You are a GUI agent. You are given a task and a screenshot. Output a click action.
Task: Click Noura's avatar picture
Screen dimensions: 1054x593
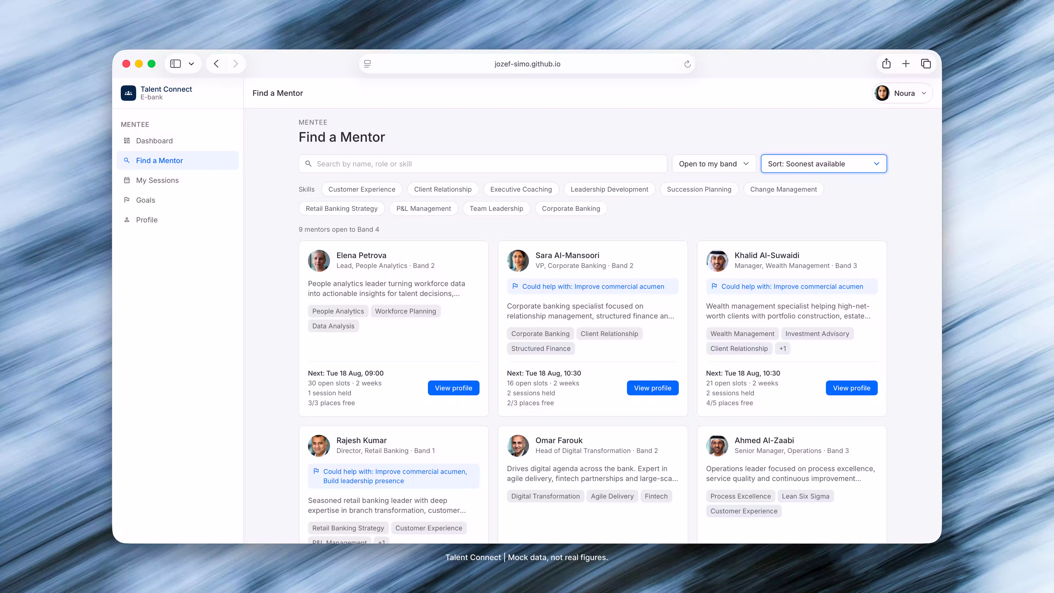(x=882, y=93)
